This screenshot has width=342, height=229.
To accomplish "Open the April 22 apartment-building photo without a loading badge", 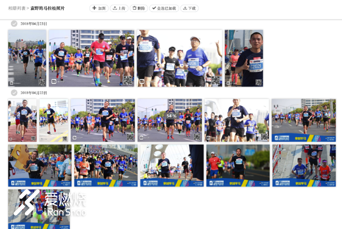I will tap(103, 120).
